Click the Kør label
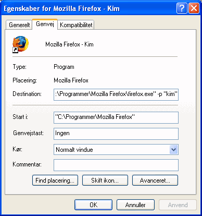The image size is (202, 216). [x=18, y=149]
